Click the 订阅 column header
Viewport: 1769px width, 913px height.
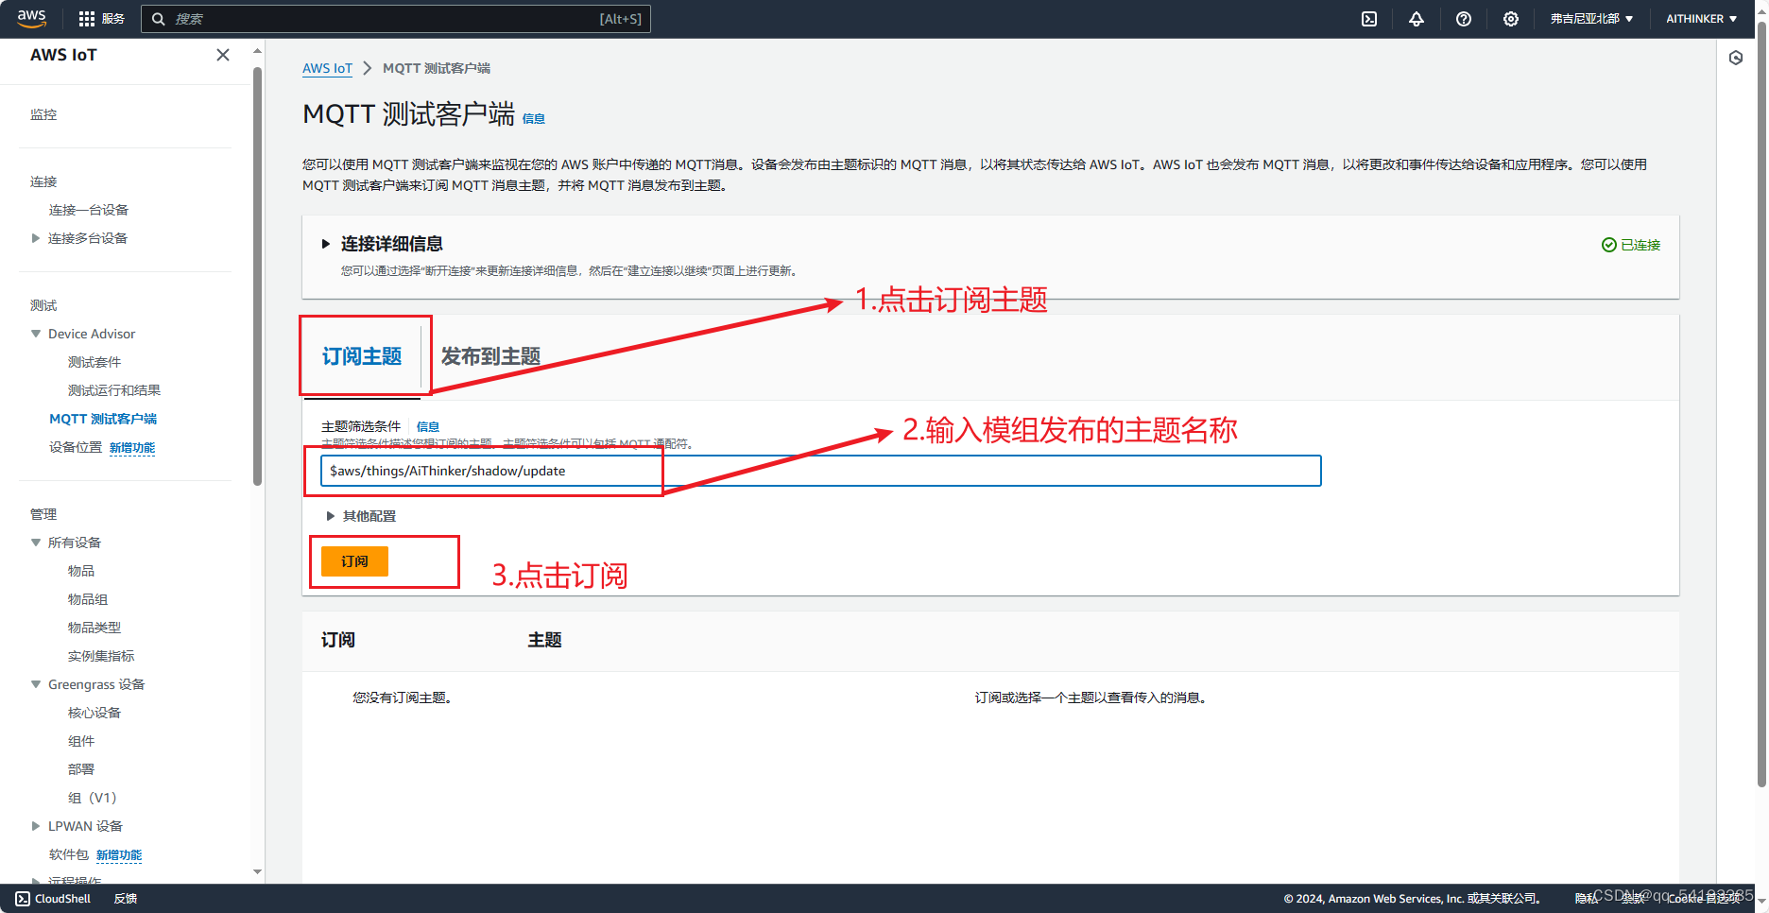pyautogui.click(x=338, y=640)
